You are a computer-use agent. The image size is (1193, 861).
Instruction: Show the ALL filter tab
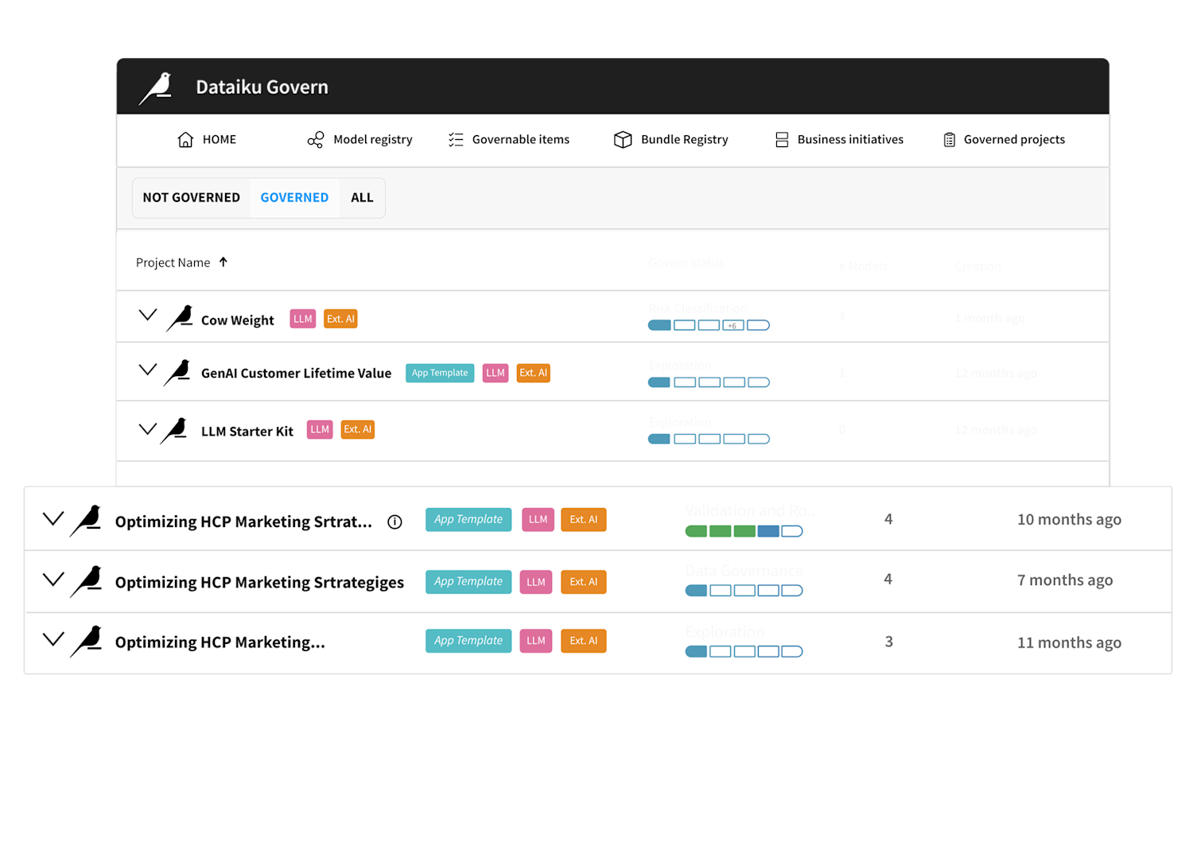pyautogui.click(x=362, y=198)
